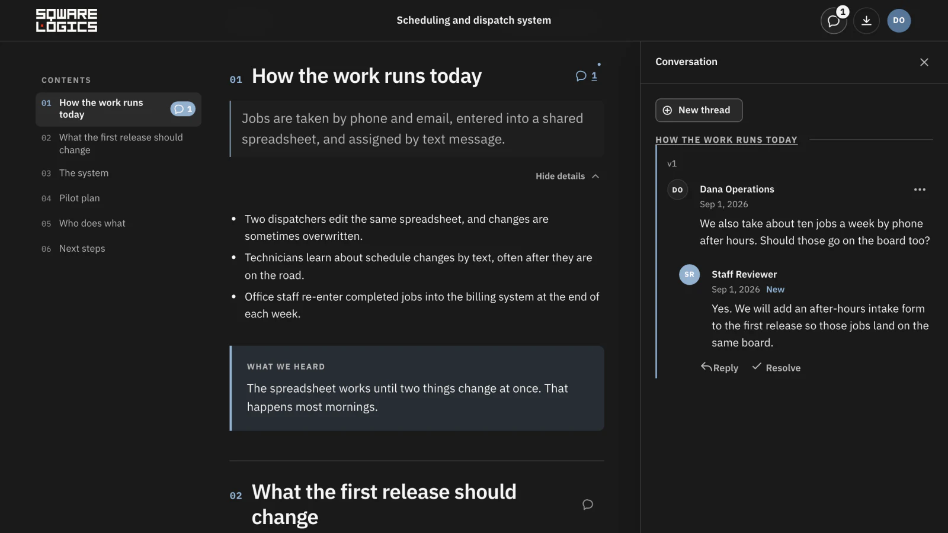Click Dana Operations DO avatar in thread

pyautogui.click(x=677, y=190)
